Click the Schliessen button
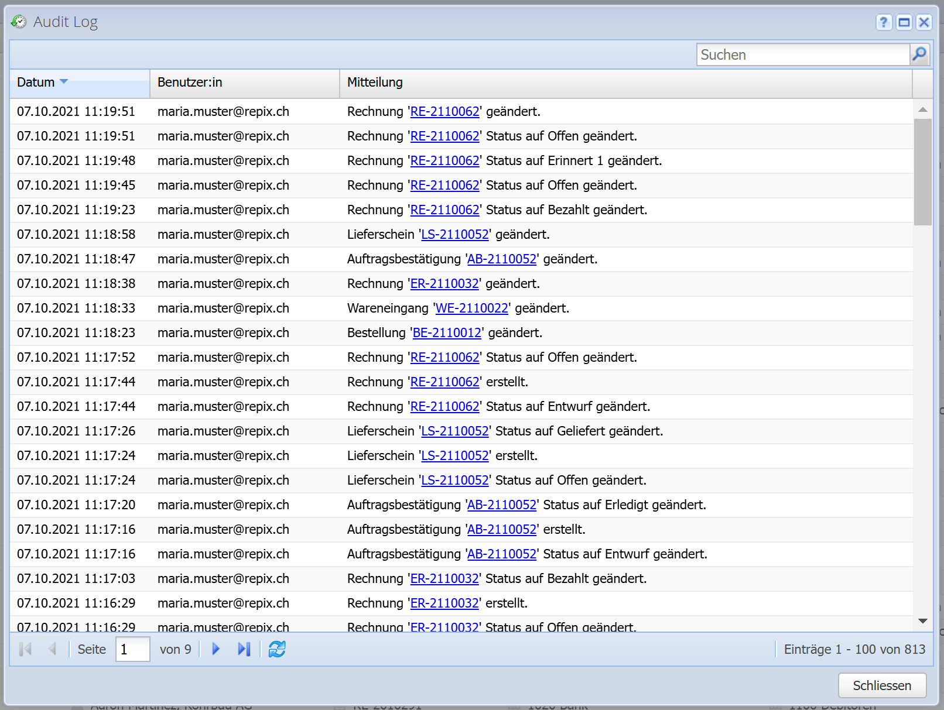The height and width of the screenshot is (710, 944). pyautogui.click(x=881, y=685)
